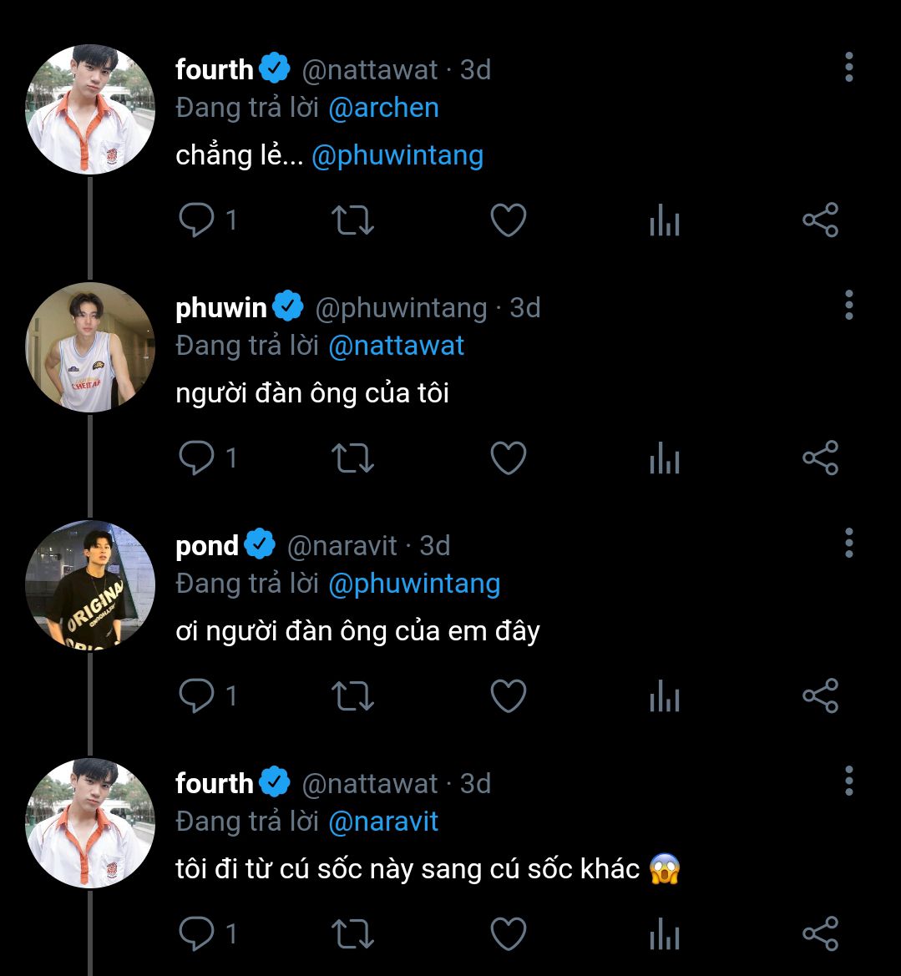
Task: Open more options menu on phuwin's tweet
Action: click(x=848, y=306)
